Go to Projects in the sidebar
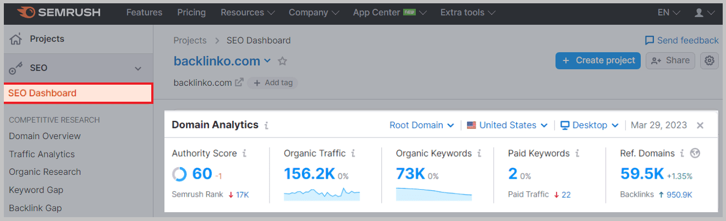 click(x=47, y=38)
